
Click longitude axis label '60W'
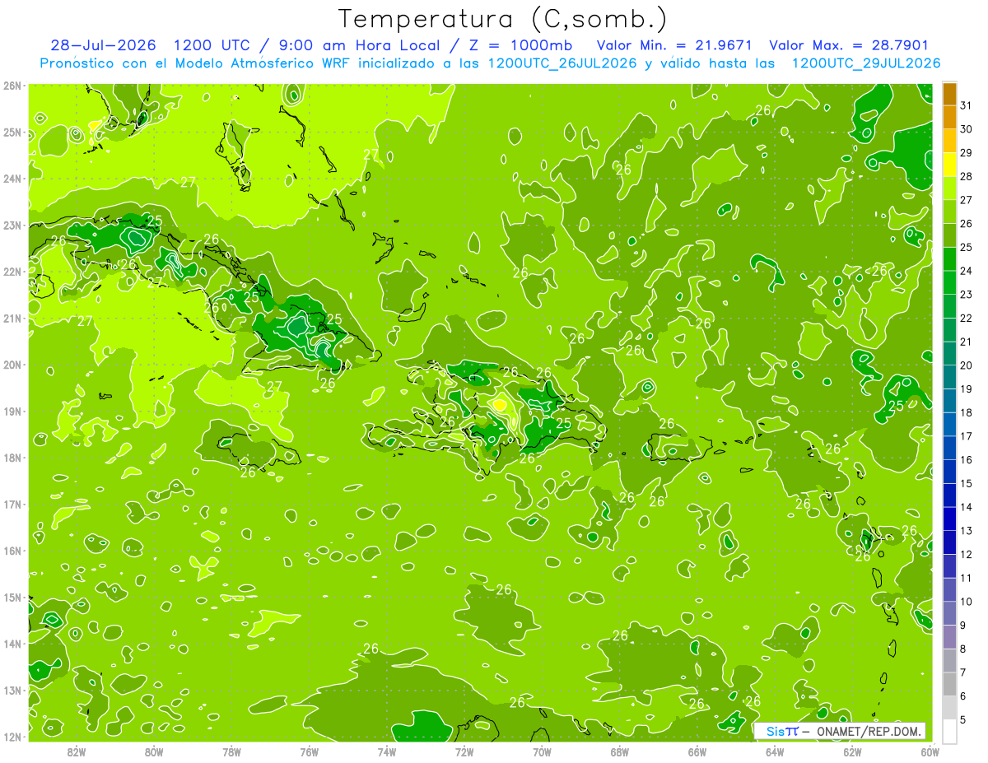coord(930,751)
